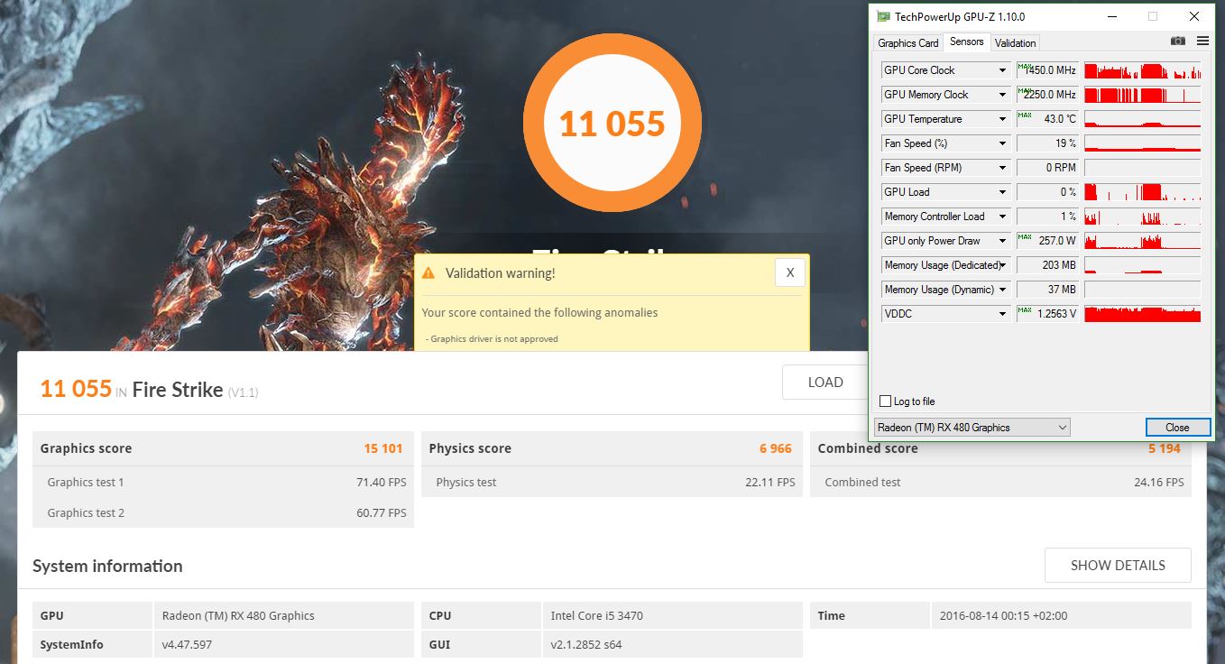1225x664 pixels.
Task: Click the GPU Core Clock history graph
Action: 1142,70
